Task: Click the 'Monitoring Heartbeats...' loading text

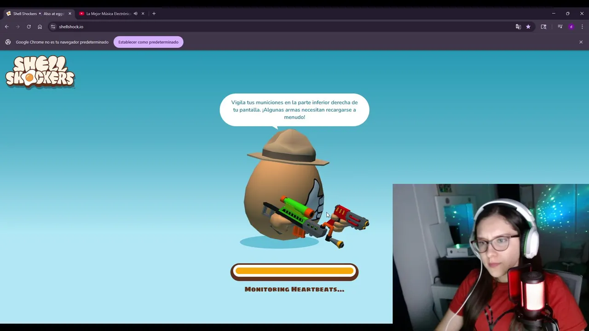Action: 294,290
